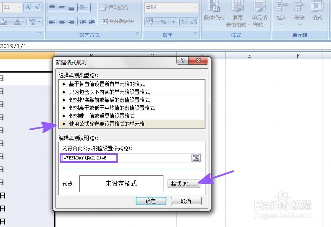Open the 日期 number format dropdown
Image resolution: width=331 pixels, height=227 pixels.
click(195, 8)
